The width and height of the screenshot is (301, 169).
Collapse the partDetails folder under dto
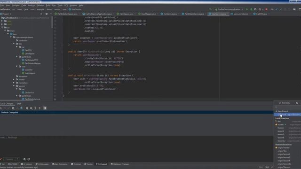click(17, 57)
